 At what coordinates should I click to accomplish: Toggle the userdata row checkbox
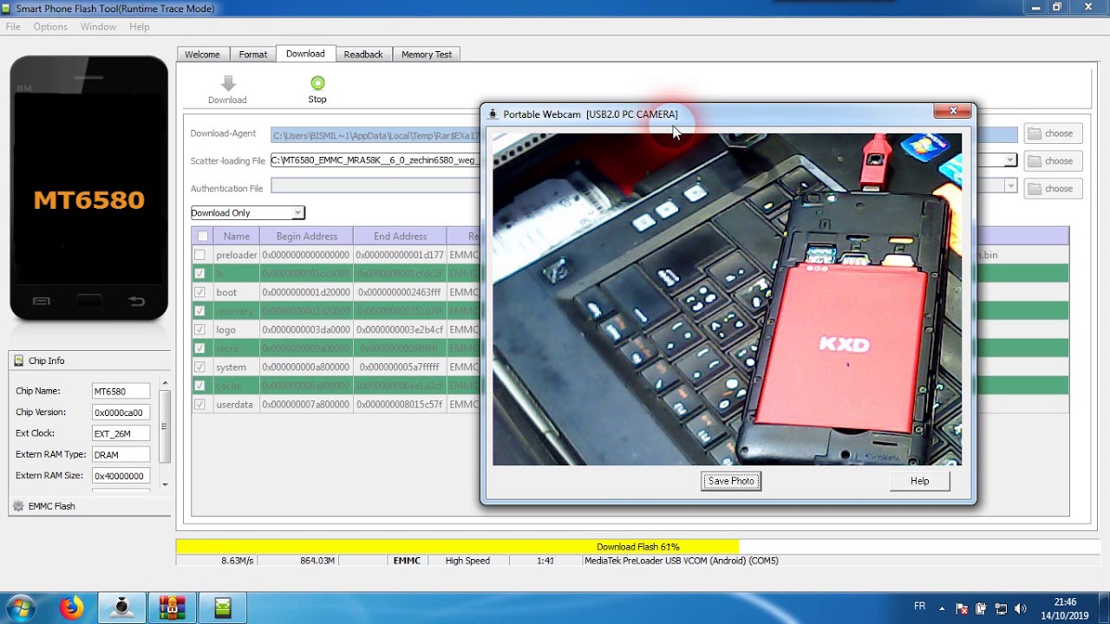click(x=200, y=404)
